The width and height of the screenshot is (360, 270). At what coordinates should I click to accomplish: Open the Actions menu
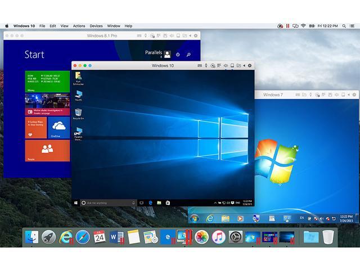(79, 26)
